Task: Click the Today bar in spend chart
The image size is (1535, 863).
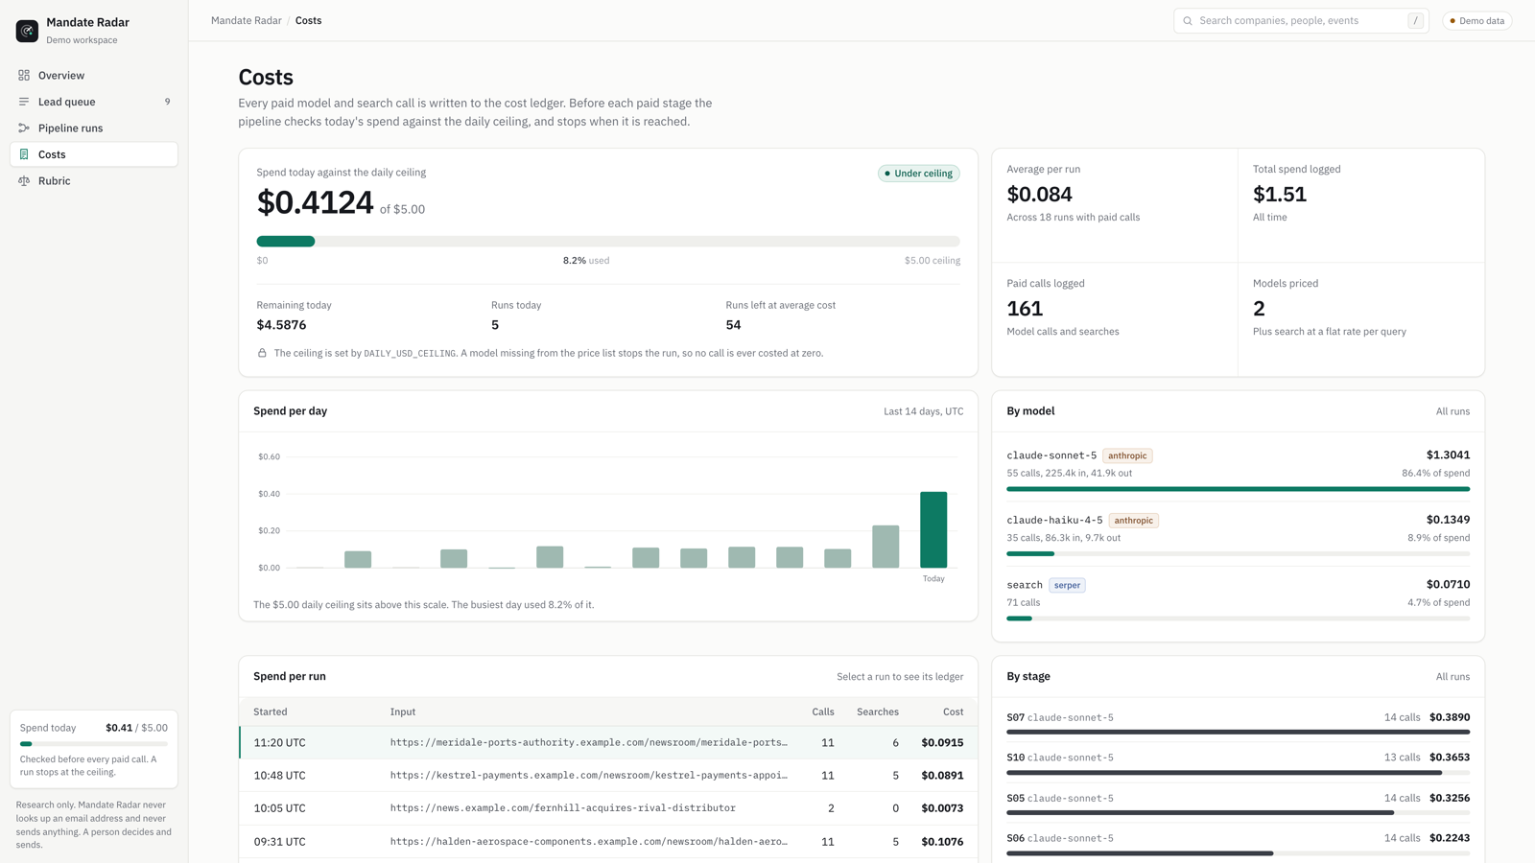Action: pyautogui.click(x=933, y=529)
